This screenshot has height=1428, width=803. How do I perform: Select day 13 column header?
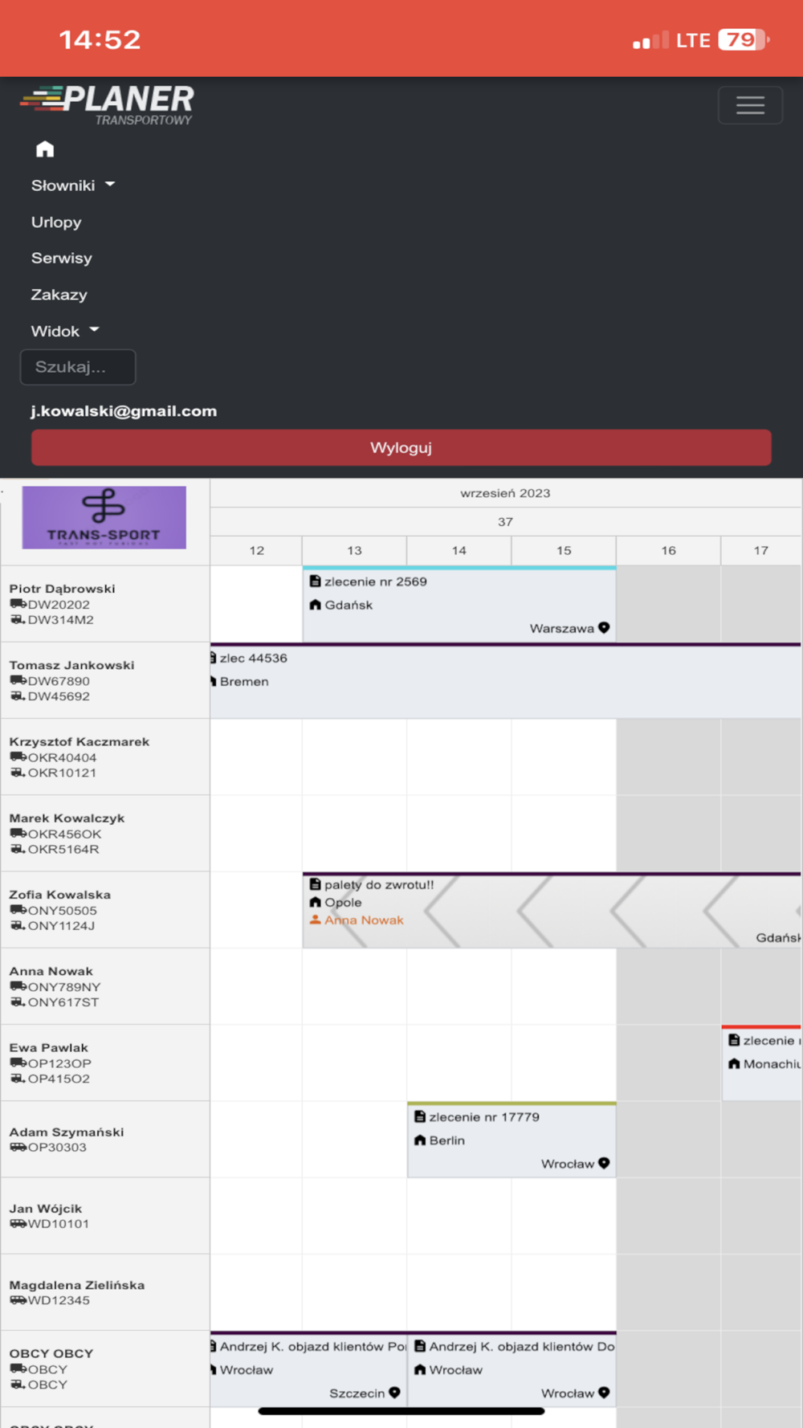coord(354,550)
